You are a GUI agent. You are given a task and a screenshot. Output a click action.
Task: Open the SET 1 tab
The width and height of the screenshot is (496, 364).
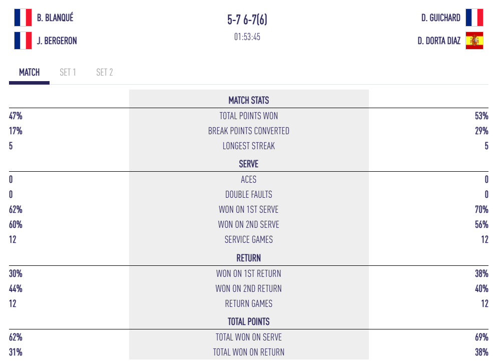tap(68, 72)
